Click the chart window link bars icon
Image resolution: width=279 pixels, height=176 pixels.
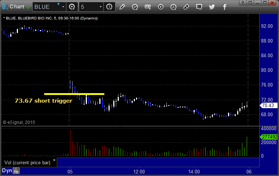[x=5, y=7]
